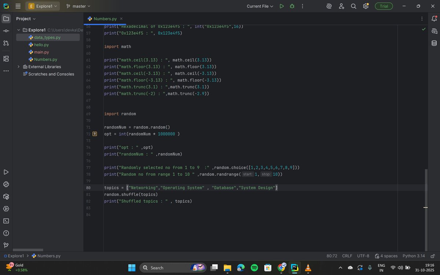
Task: Open the Git tool window icon at sidebar bottom
Action: click(6, 245)
